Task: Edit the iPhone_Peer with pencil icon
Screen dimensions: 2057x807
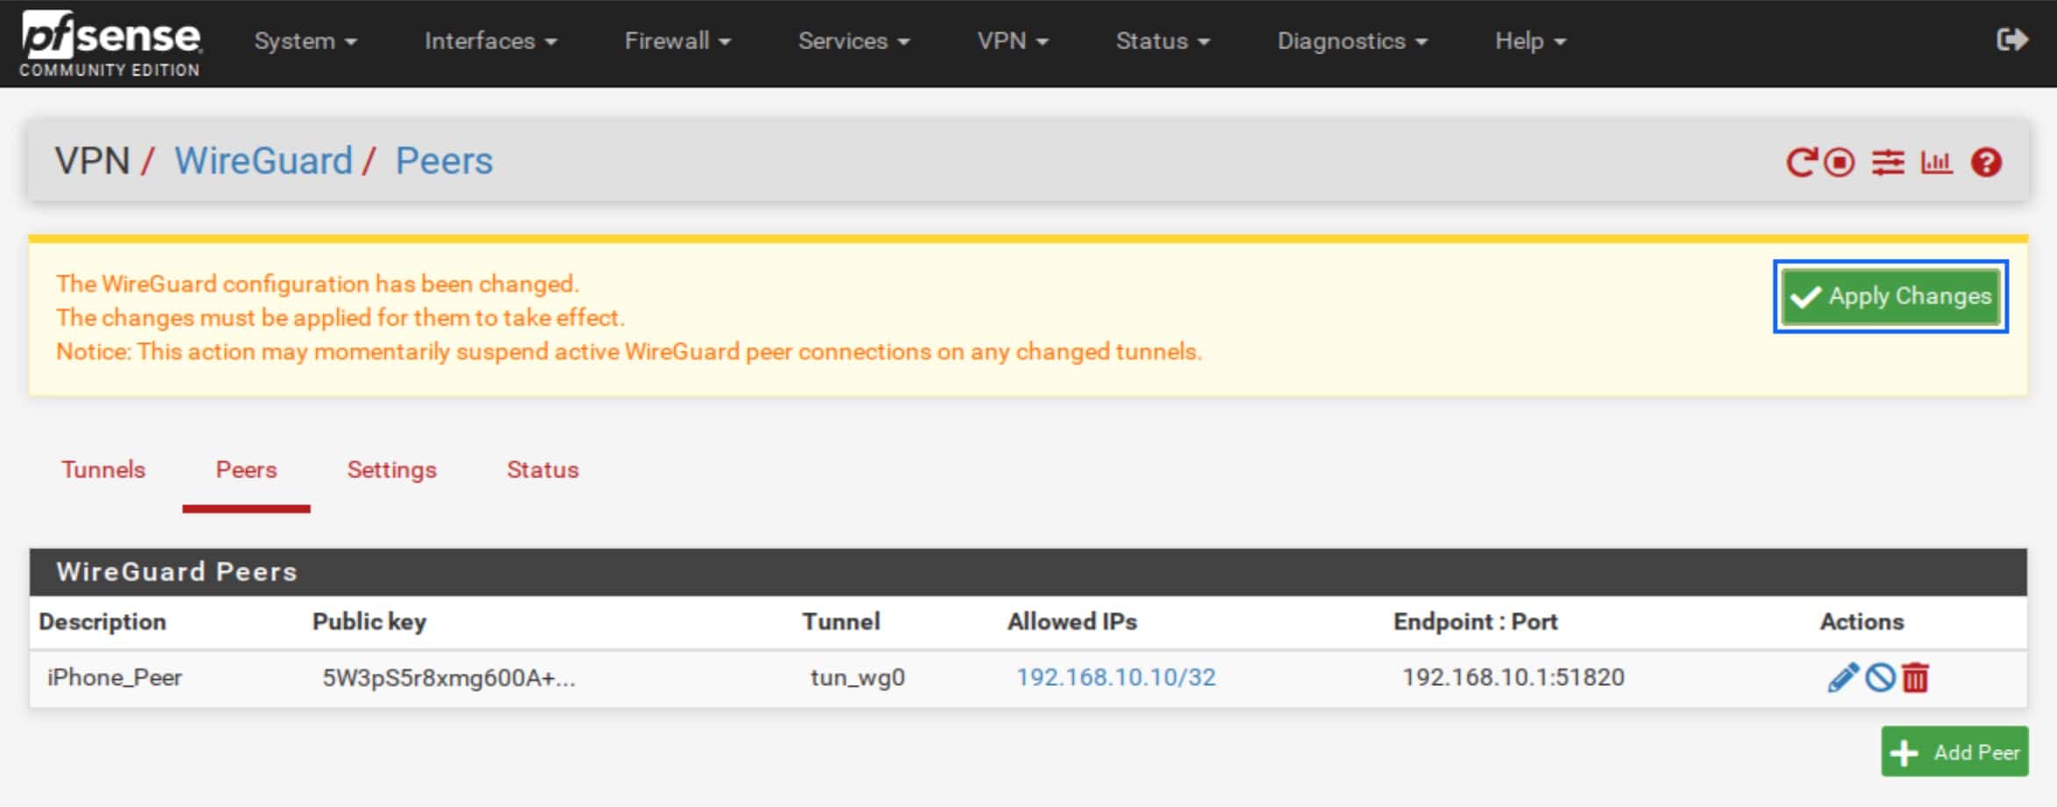Action: tap(1843, 677)
